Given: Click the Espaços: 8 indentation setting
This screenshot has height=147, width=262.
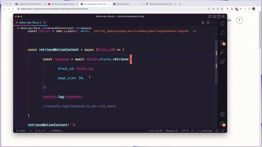Looking at the screenshot, I should [172, 131].
